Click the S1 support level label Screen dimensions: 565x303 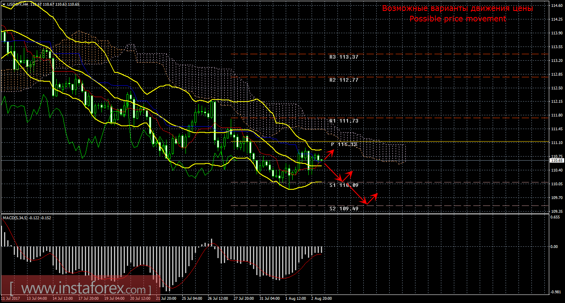tap(344, 185)
